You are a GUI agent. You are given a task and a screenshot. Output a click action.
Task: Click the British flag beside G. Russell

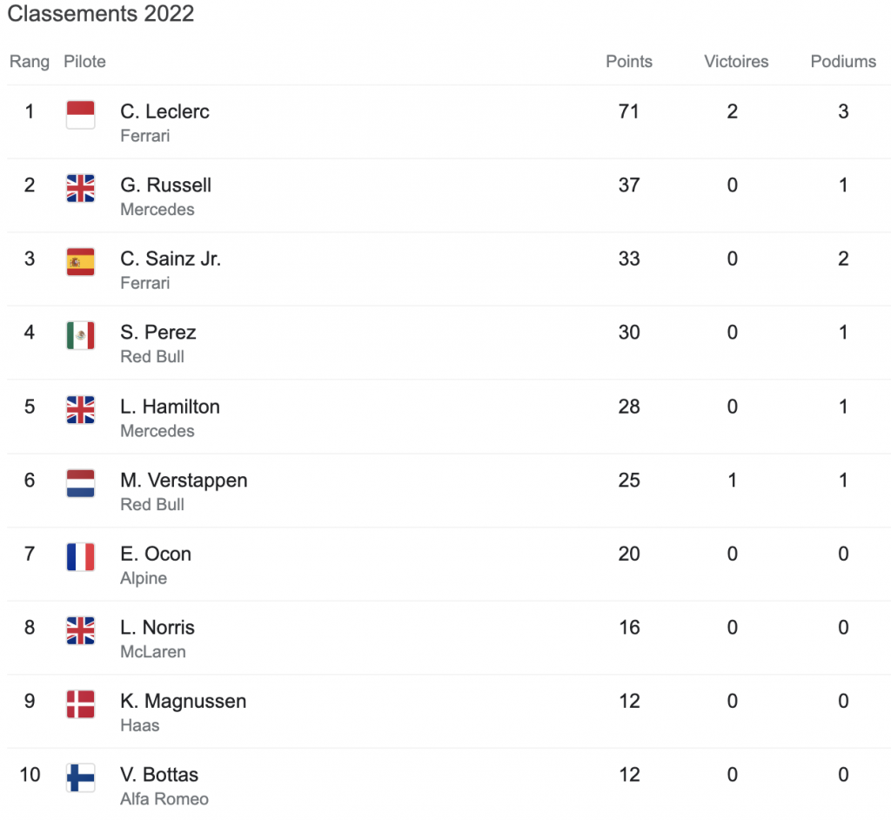(x=81, y=189)
